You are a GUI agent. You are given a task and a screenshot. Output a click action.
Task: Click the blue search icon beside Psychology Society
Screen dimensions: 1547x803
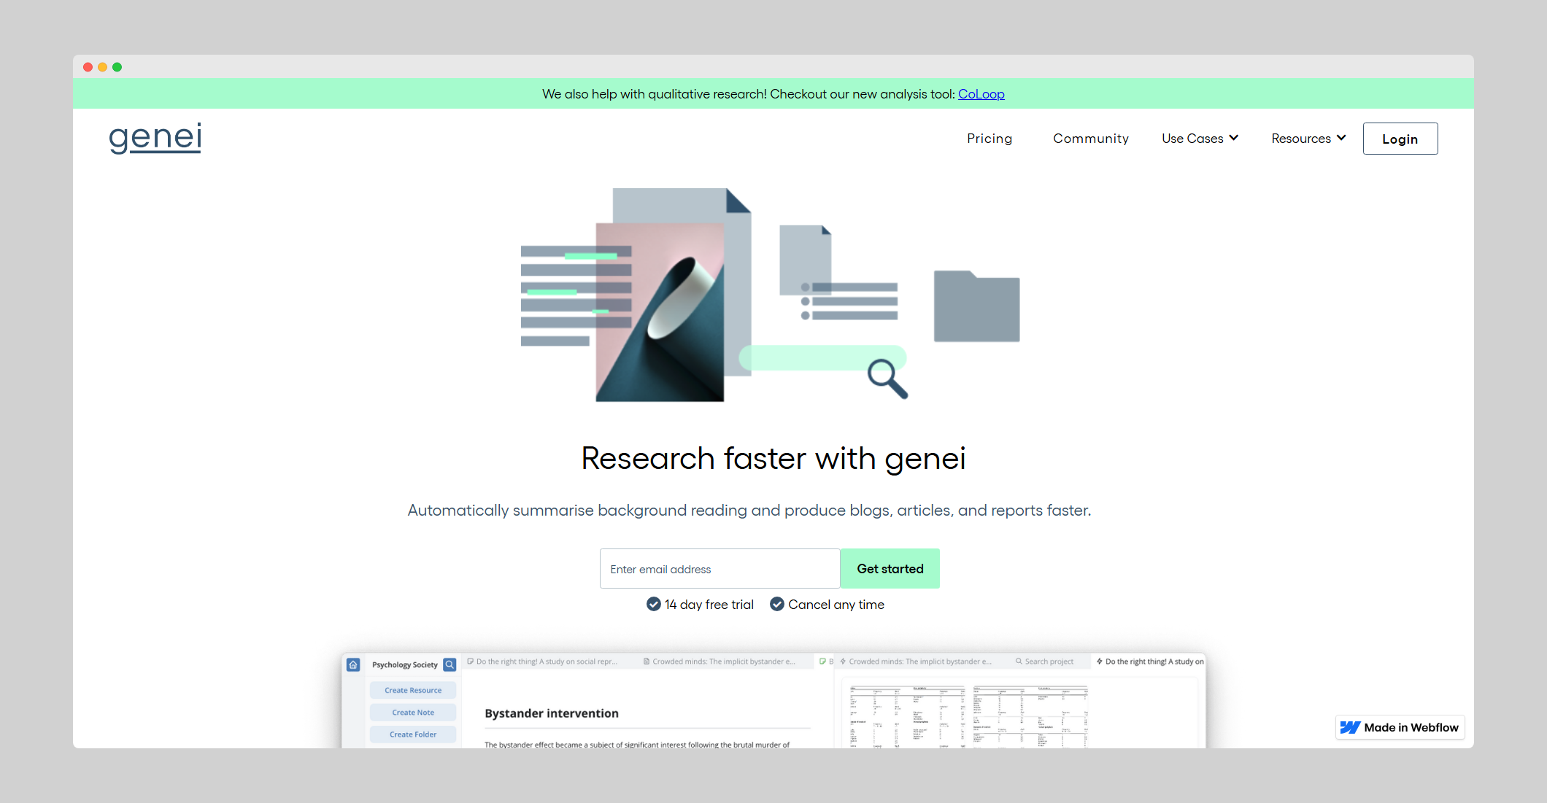450,664
